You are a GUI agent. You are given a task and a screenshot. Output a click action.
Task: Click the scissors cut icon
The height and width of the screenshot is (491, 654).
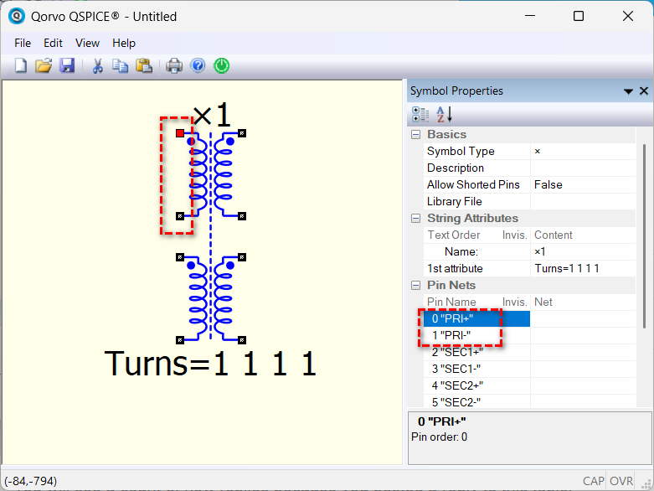(x=97, y=65)
